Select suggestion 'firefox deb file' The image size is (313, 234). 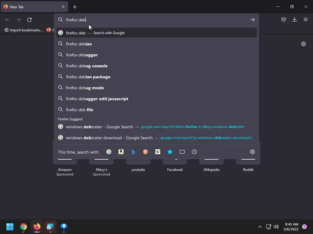pos(156,110)
